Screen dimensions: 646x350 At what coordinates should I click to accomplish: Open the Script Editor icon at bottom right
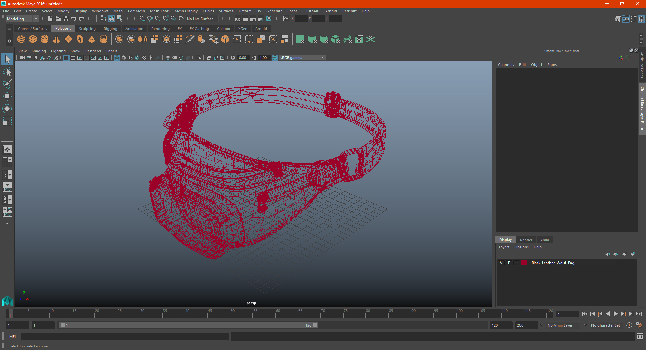coord(640,336)
